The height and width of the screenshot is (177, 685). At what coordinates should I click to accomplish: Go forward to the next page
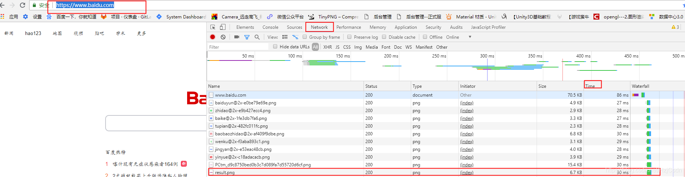coord(12,5)
